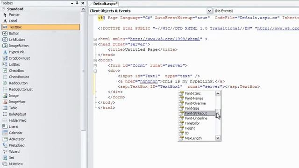Image resolution: width=299 pixels, height=168 pixels.
Task: Select the HiddenField control icon
Action: [5, 120]
